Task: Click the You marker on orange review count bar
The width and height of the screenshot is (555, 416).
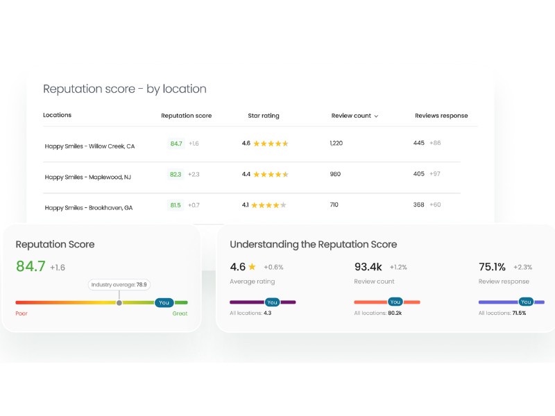Action: tap(395, 302)
